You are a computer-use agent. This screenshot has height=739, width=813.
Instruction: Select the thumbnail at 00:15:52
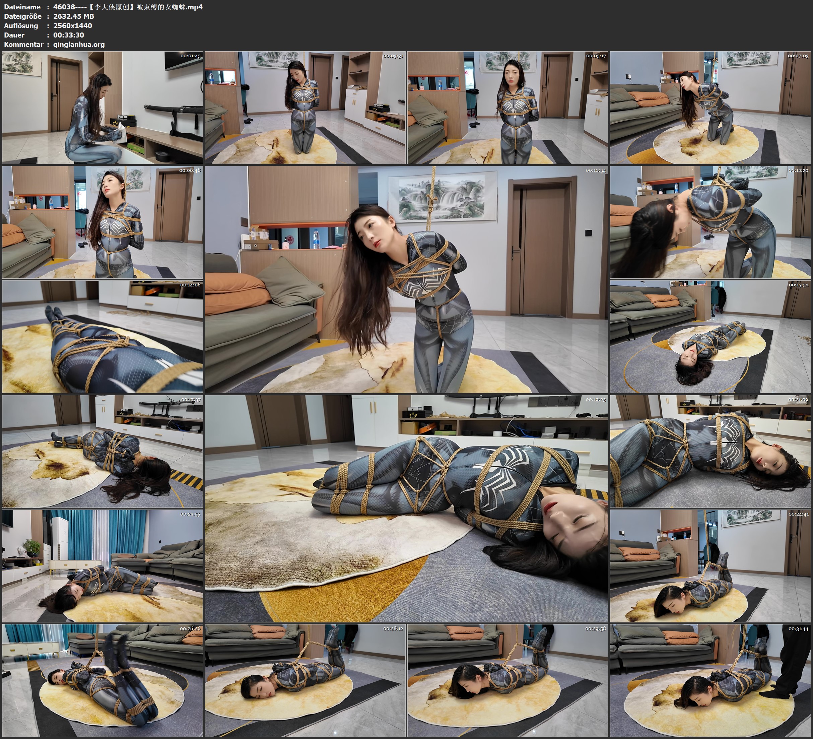pyautogui.click(x=710, y=337)
